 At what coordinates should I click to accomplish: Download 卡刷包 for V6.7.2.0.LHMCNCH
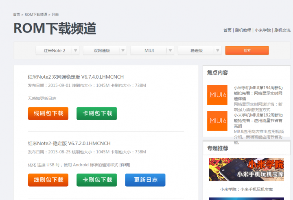pos(96,180)
